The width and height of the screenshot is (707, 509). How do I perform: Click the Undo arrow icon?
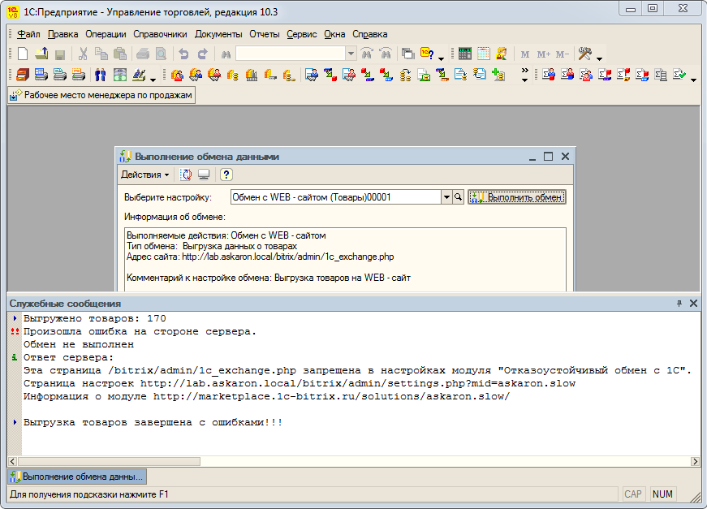(183, 54)
